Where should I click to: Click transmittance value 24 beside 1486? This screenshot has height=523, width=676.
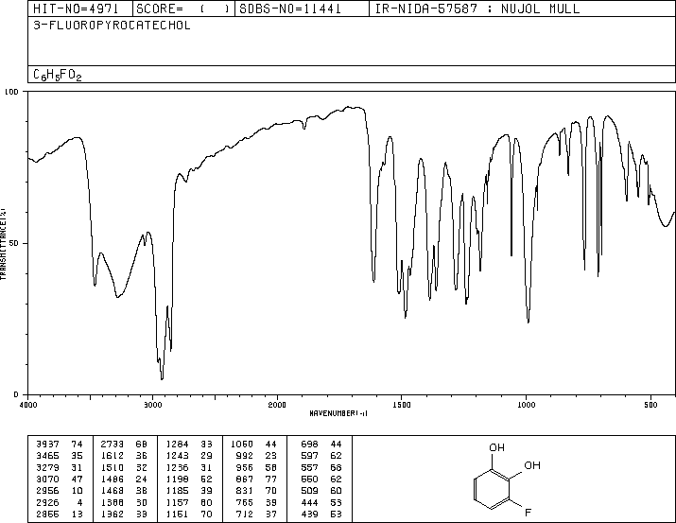(x=142, y=479)
